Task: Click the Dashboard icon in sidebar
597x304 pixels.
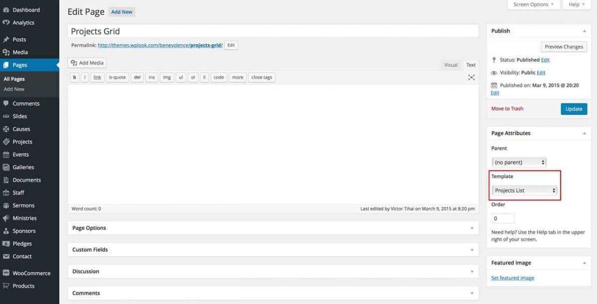Action: [x=6, y=10]
